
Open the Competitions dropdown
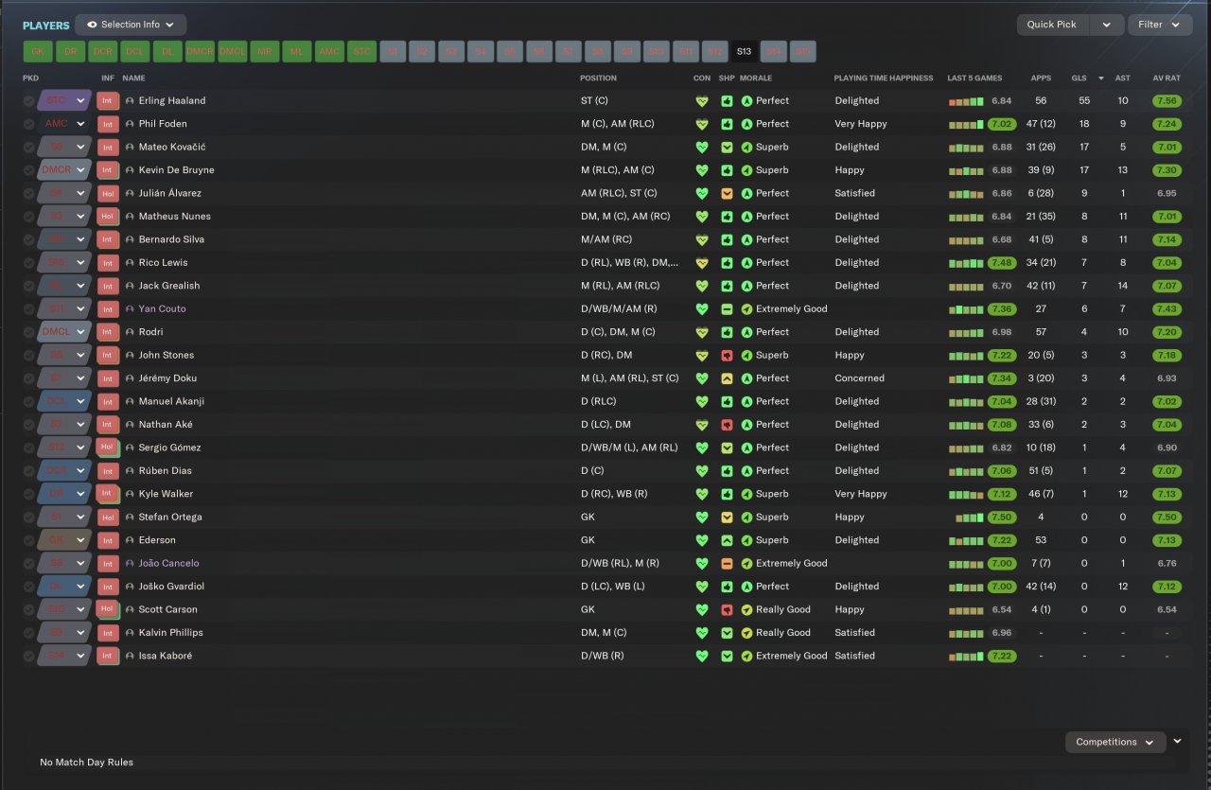1115,743
